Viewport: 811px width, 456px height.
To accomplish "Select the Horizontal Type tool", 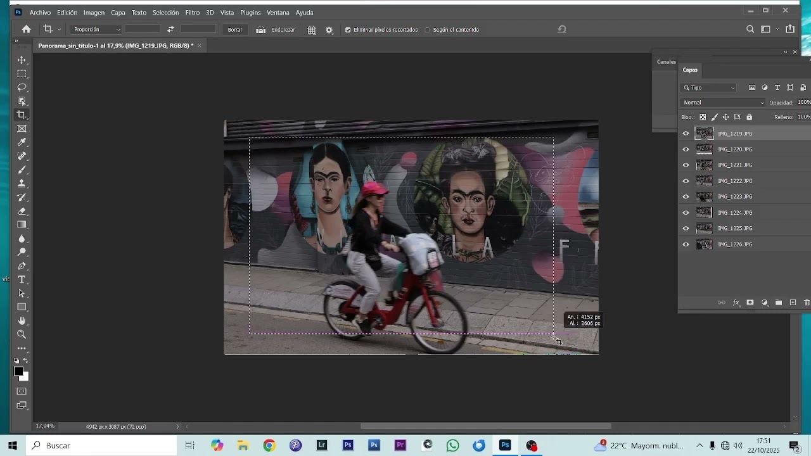I will 22,280.
